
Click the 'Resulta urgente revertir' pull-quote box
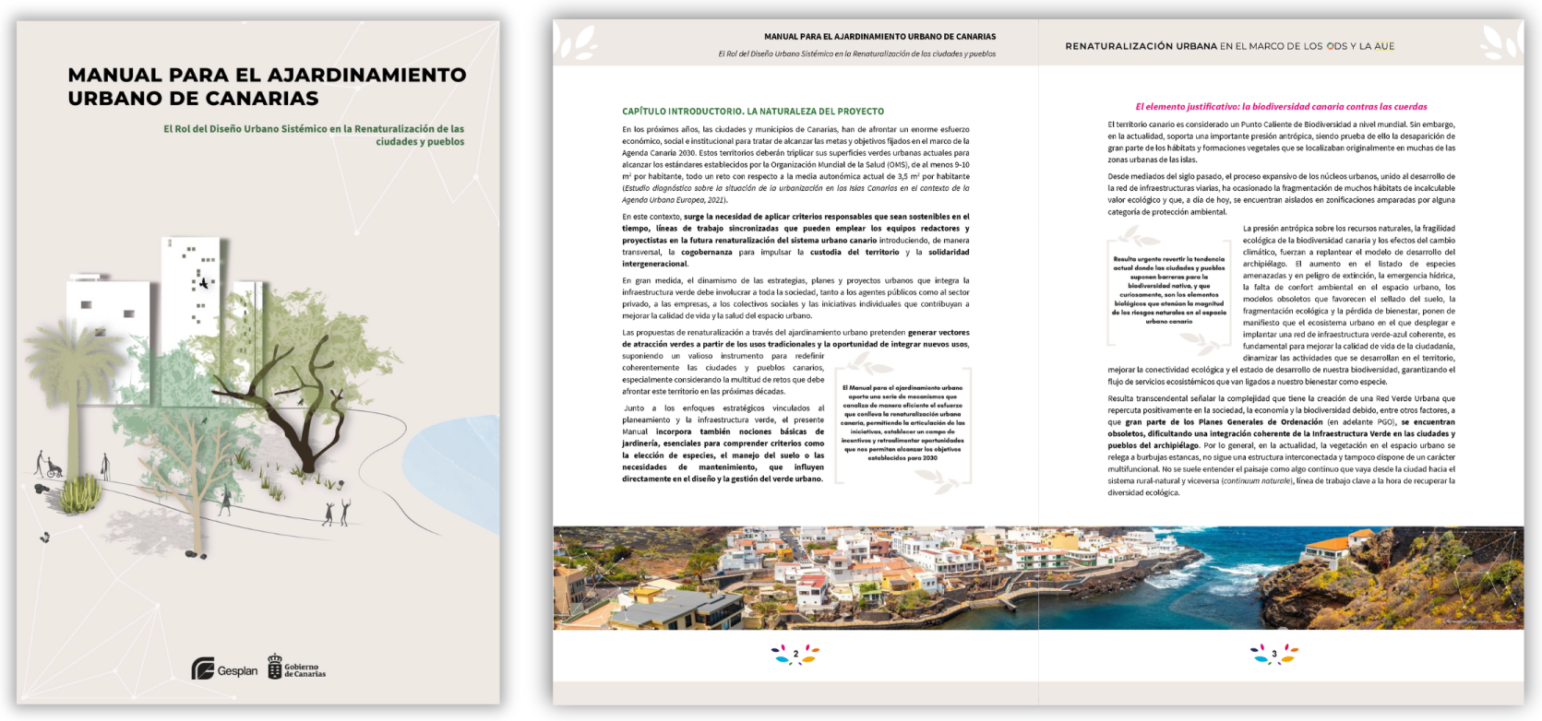1168,290
